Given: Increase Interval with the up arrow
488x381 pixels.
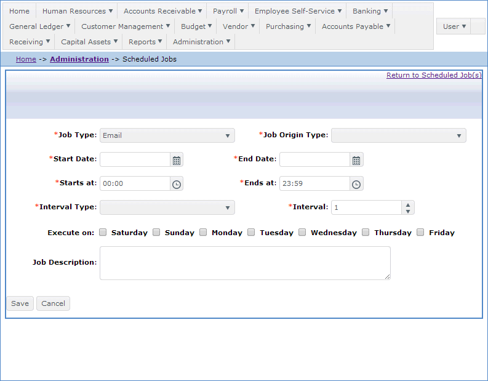Looking at the screenshot, I should click(x=407, y=204).
